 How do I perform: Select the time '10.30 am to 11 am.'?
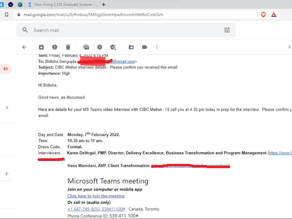point(85,141)
